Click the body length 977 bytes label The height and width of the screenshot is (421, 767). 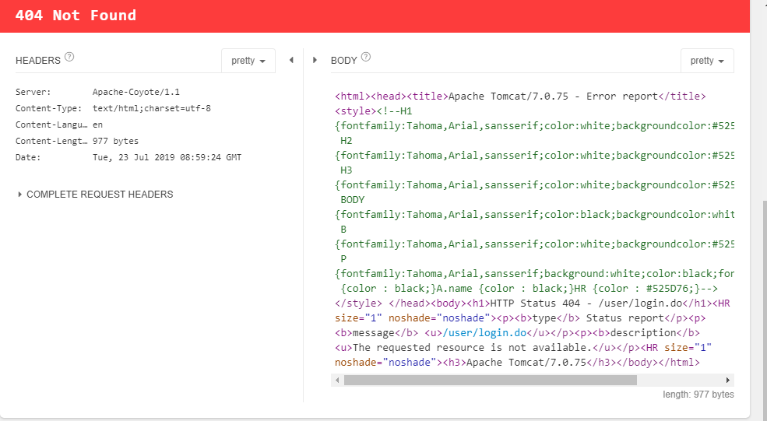[x=698, y=395]
